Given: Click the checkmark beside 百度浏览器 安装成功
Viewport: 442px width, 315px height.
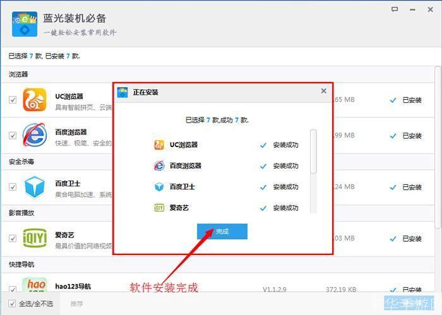Looking at the screenshot, I should (x=263, y=166).
